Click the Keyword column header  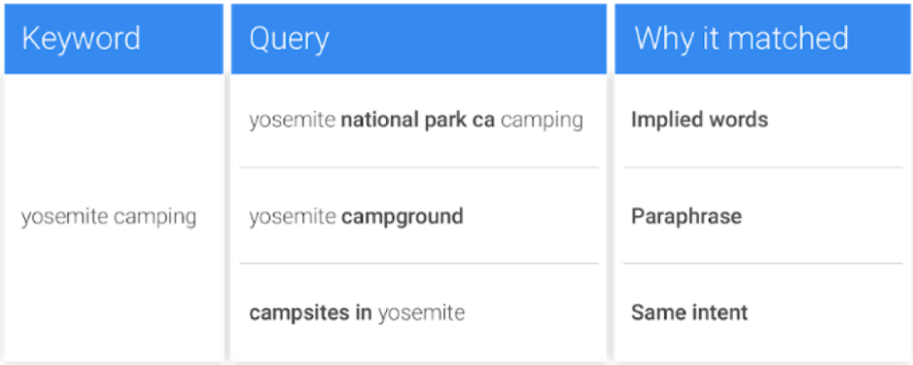[113, 39]
